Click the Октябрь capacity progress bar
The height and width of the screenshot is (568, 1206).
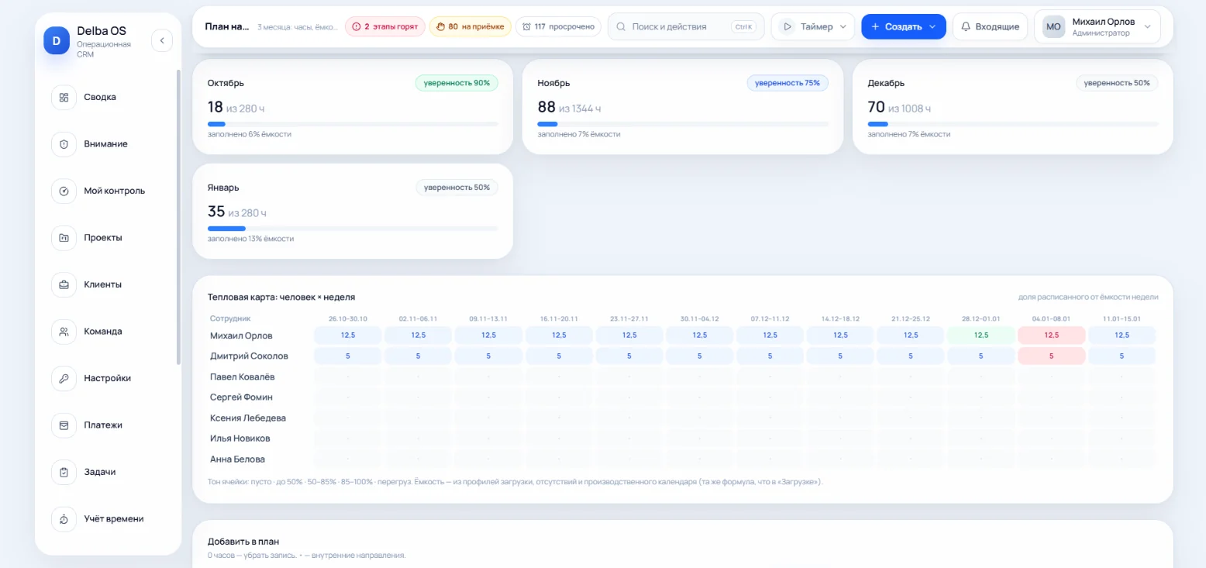[x=353, y=124]
